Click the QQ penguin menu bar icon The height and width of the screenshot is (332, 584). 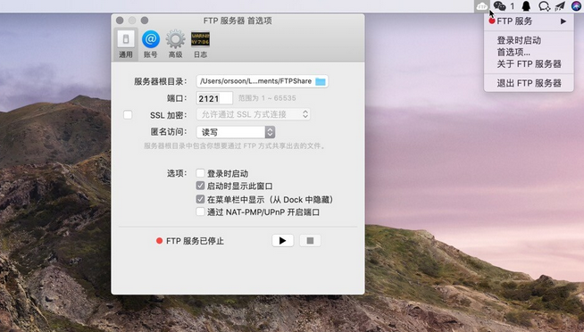pyautogui.click(x=526, y=6)
